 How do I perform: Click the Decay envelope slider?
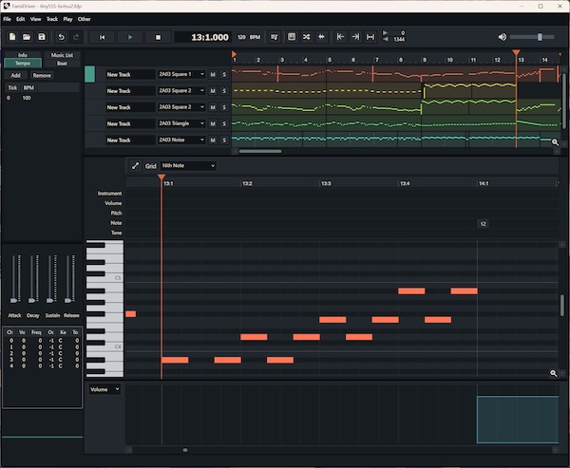pos(32,279)
